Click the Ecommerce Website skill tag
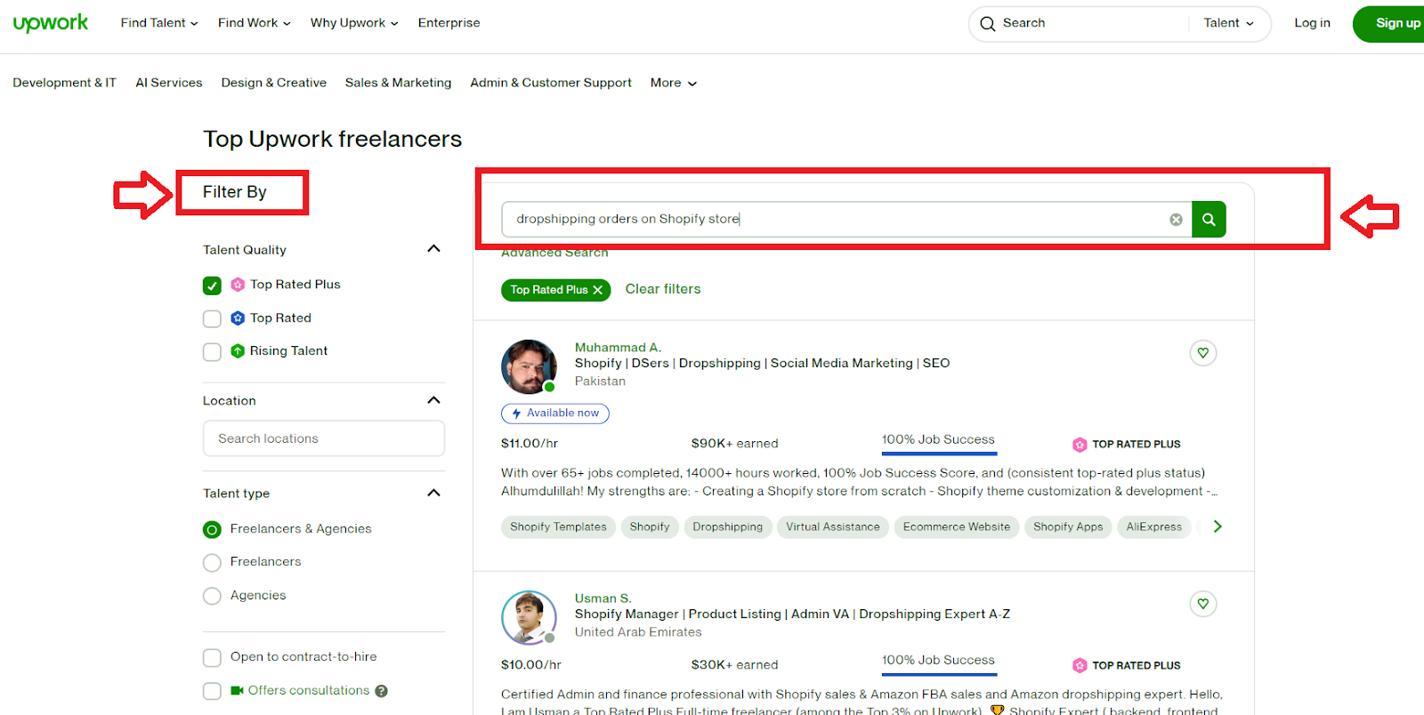This screenshot has height=715, width=1424. pos(957,527)
